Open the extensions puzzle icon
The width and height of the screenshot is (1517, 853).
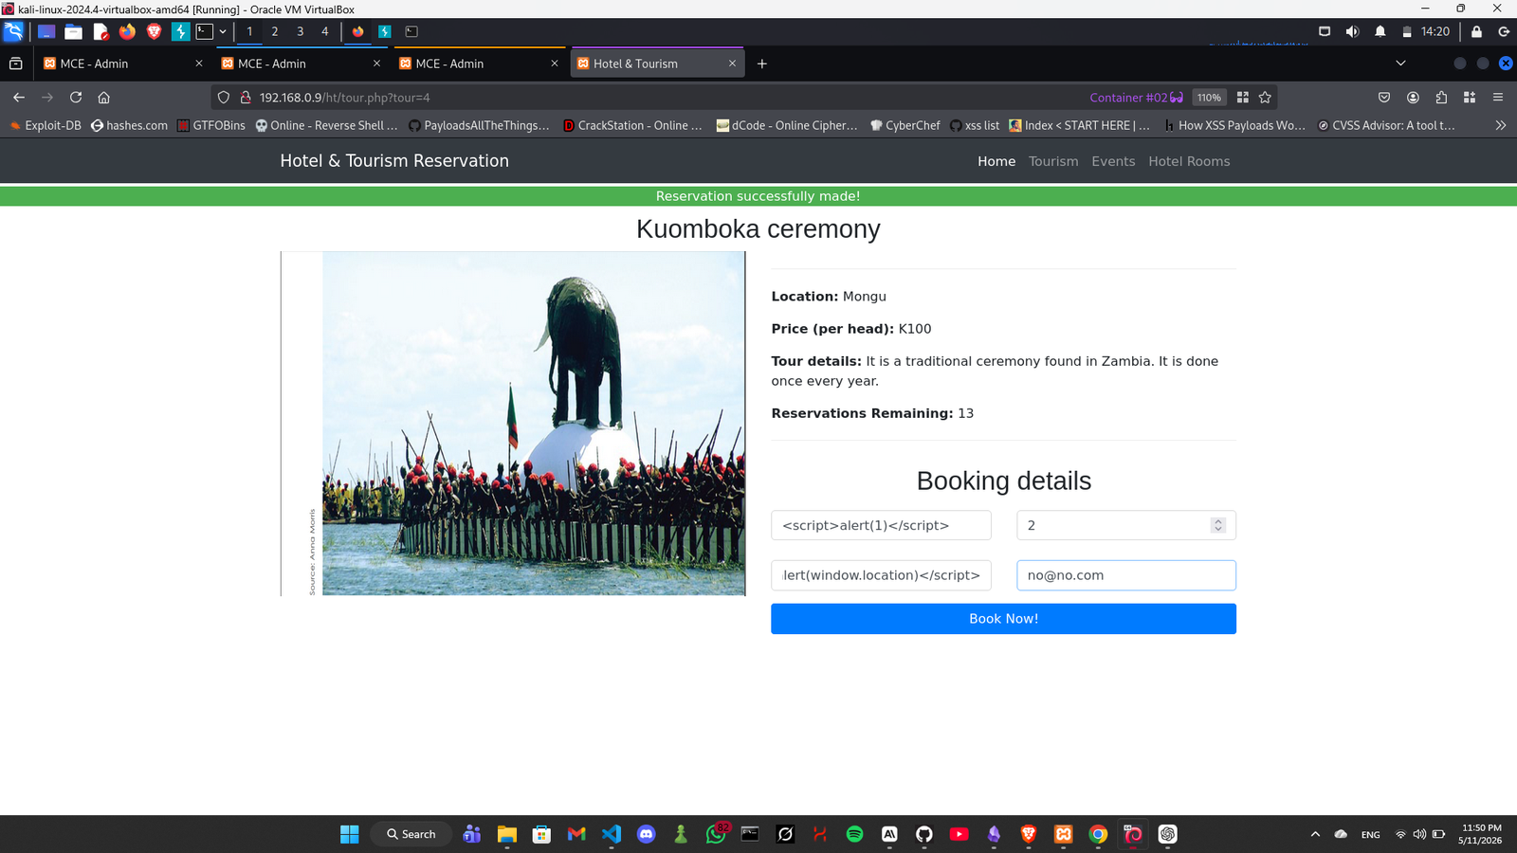(x=1441, y=98)
